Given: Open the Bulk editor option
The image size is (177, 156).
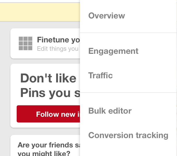Looking at the screenshot, I should coord(110,111).
